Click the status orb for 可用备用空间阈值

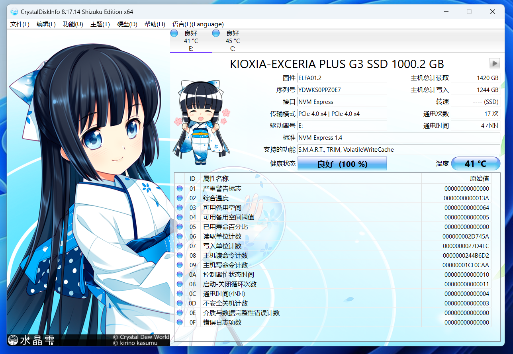(x=180, y=217)
